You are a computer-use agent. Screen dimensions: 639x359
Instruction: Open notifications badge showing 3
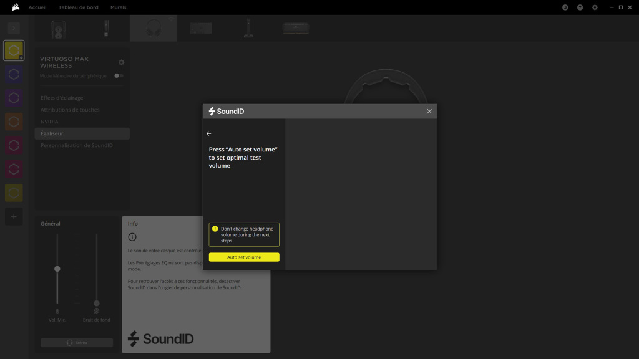pyautogui.click(x=565, y=7)
